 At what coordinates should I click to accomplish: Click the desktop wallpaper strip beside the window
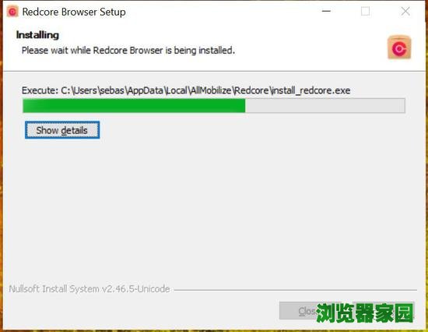point(1,164)
